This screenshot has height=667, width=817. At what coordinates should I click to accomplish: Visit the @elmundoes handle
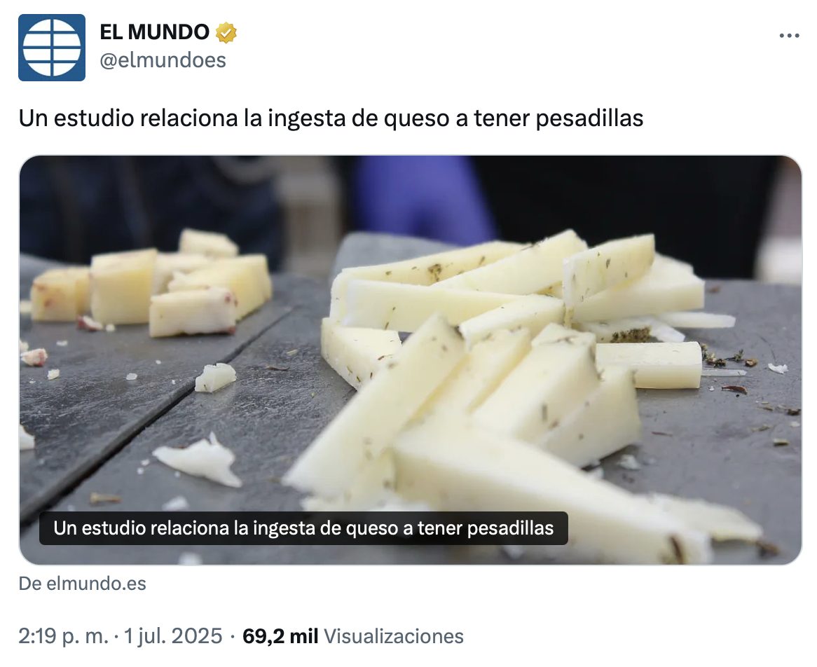pyautogui.click(x=163, y=60)
